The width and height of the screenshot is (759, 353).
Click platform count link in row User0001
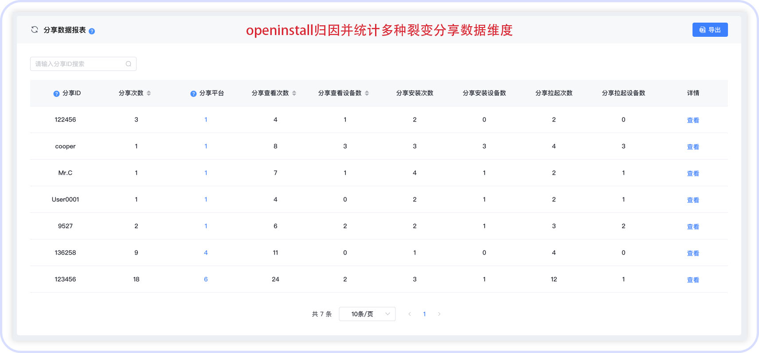coord(206,200)
